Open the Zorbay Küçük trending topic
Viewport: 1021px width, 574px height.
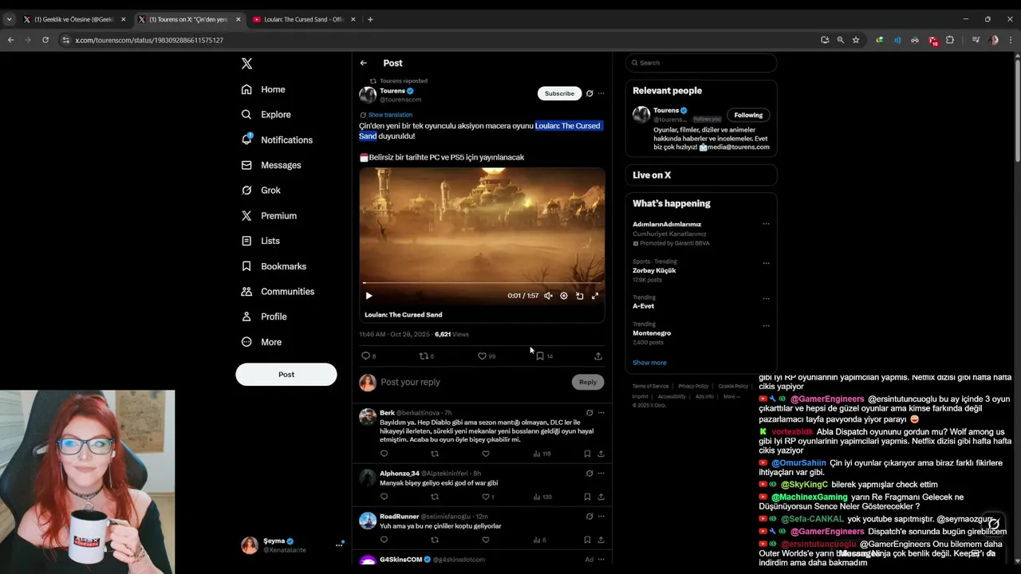(654, 271)
